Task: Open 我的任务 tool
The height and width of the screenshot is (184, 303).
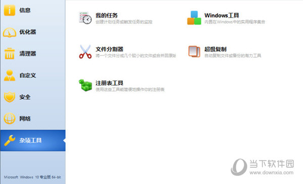Action: (107, 15)
